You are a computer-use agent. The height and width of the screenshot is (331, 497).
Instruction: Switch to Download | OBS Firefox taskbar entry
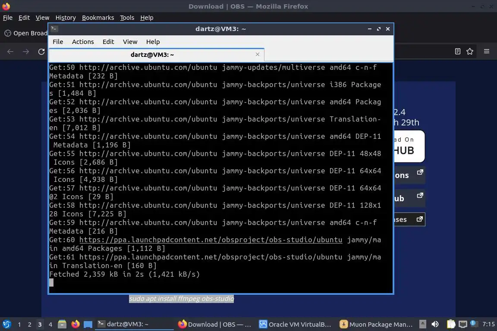point(215,324)
